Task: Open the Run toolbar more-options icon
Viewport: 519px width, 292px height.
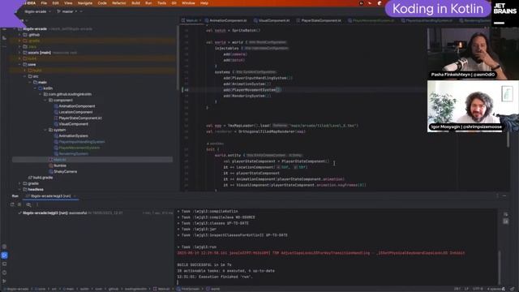Action: 37,204
